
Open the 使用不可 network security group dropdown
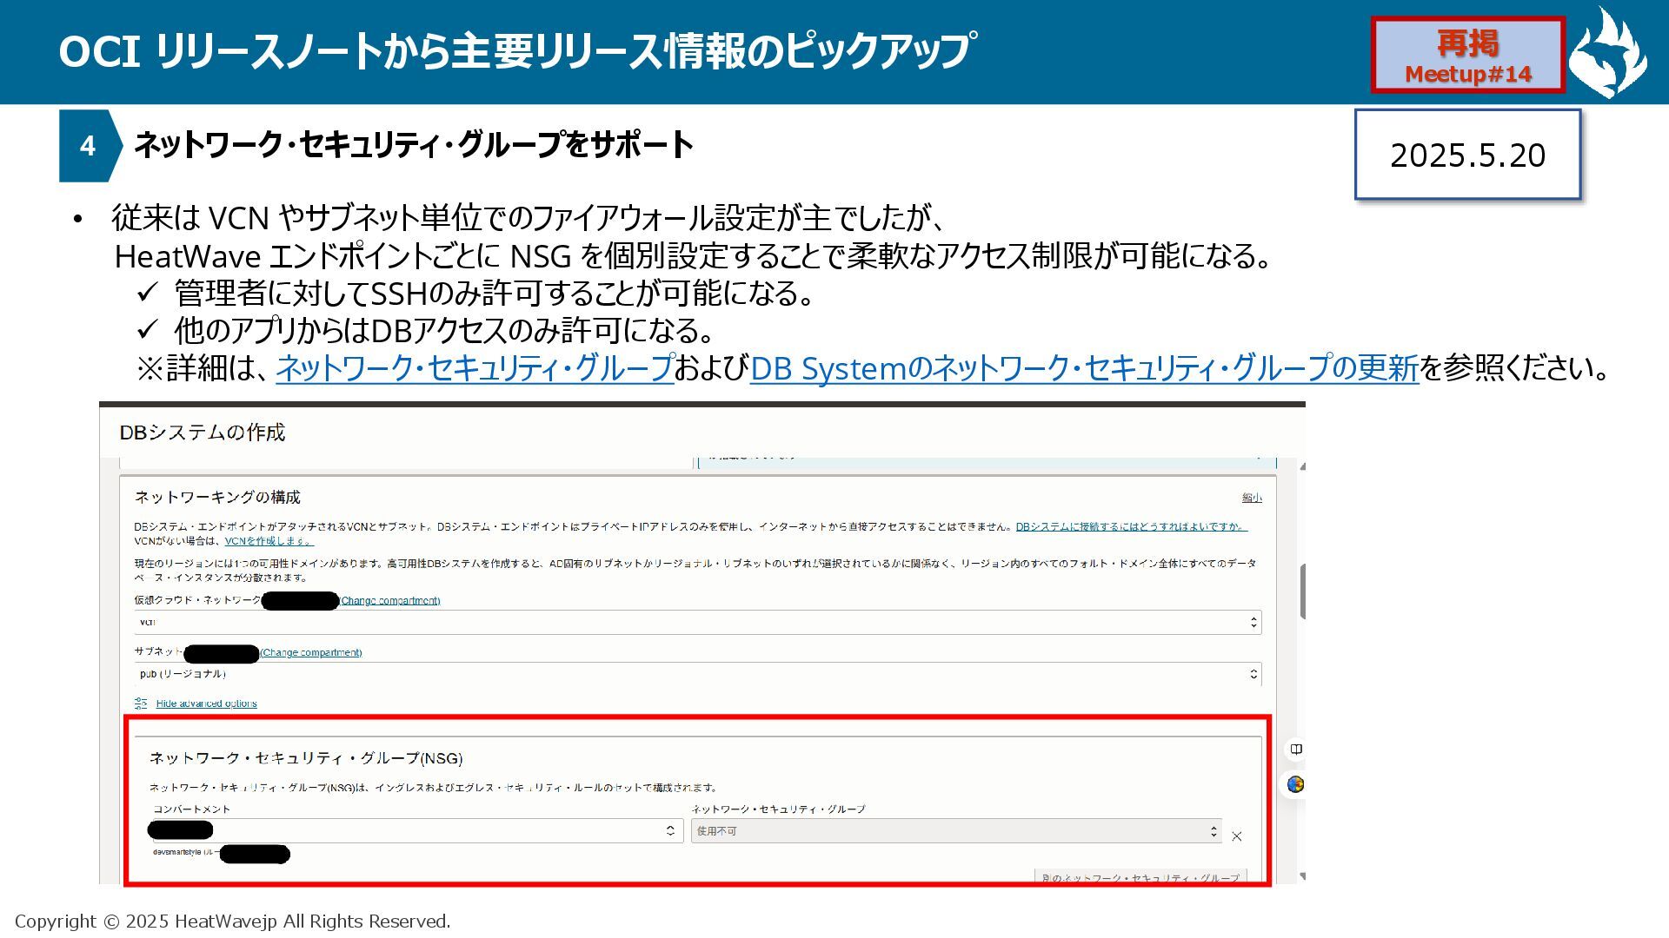[956, 831]
